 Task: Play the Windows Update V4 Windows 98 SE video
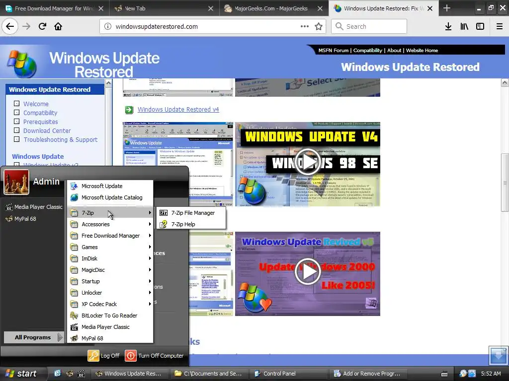point(307,162)
